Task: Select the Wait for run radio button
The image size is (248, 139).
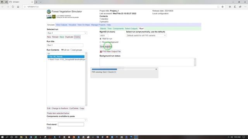Action: click(100, 39)
